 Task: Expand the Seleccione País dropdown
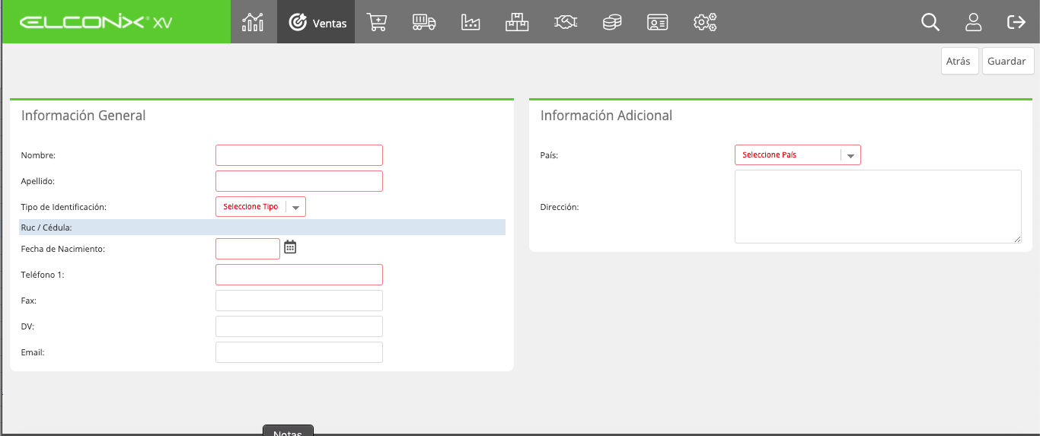(x=797, y=154)
